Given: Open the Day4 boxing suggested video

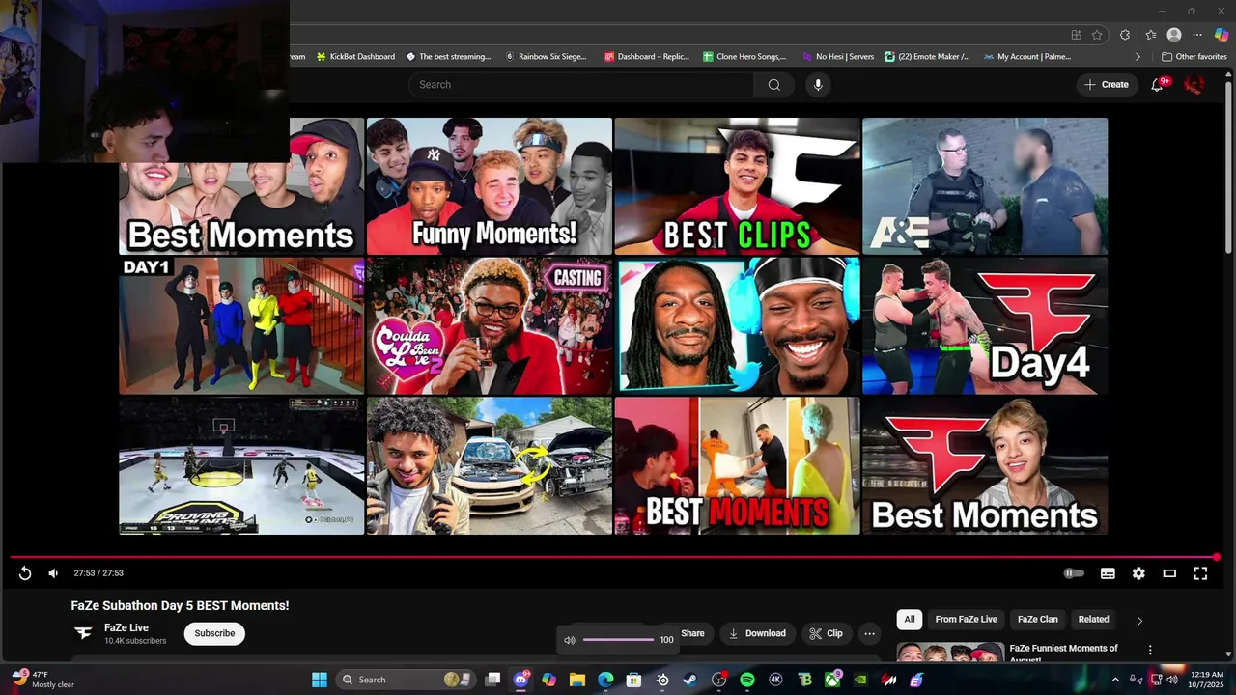Looking at the screenshot, I should pyautogui.click(x=985, y=326).
